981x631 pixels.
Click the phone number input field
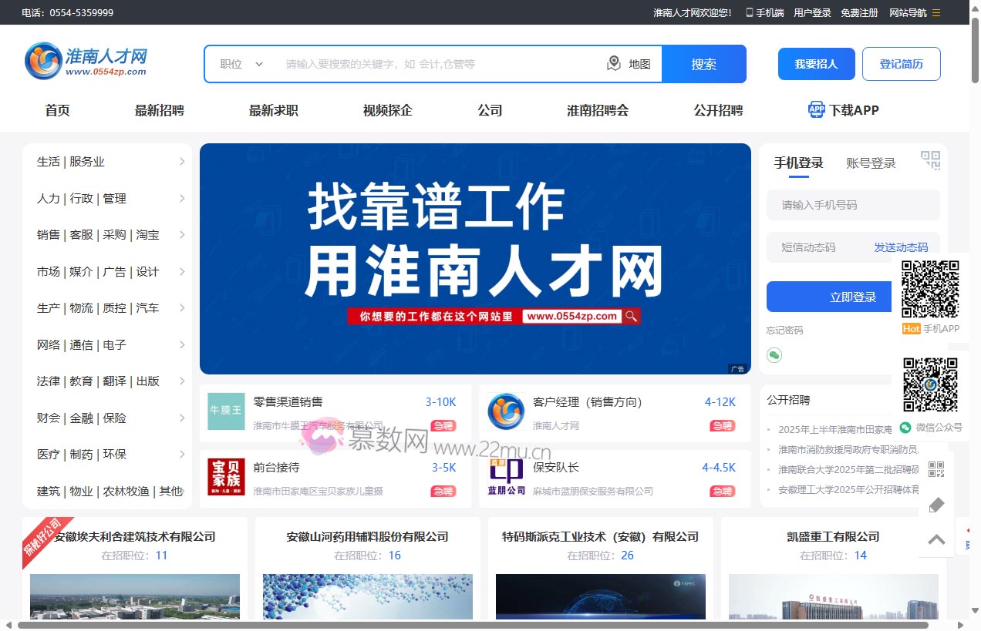(852, 204)
